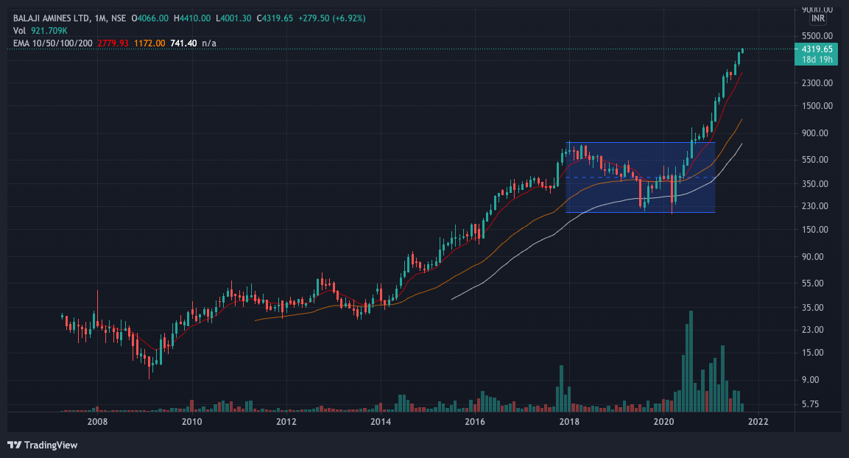Select the 2018 label on time axis
This screenshot has width=849, height=458.
(571, 423)
